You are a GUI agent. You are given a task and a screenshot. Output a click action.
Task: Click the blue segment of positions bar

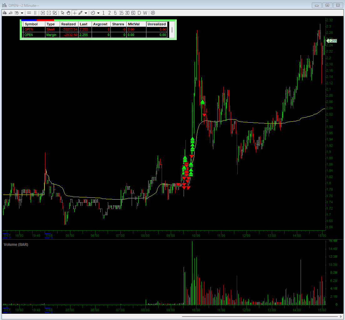pos(29,20)
